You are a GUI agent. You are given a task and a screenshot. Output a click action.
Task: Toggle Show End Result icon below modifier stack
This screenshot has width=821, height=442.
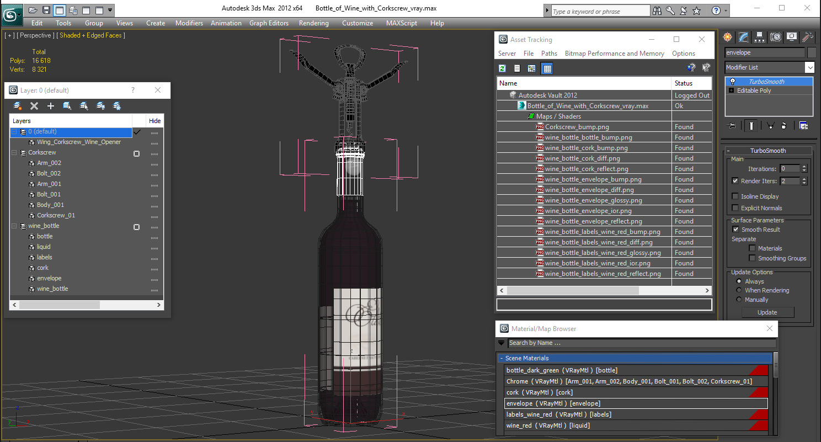coord(751,126)
